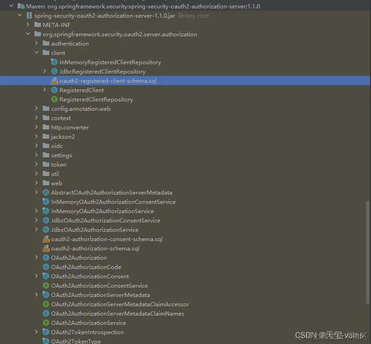Click the JdbcOAuth2AuthorizationService class icon
371x344 pixels.
(x=46, y=229)
